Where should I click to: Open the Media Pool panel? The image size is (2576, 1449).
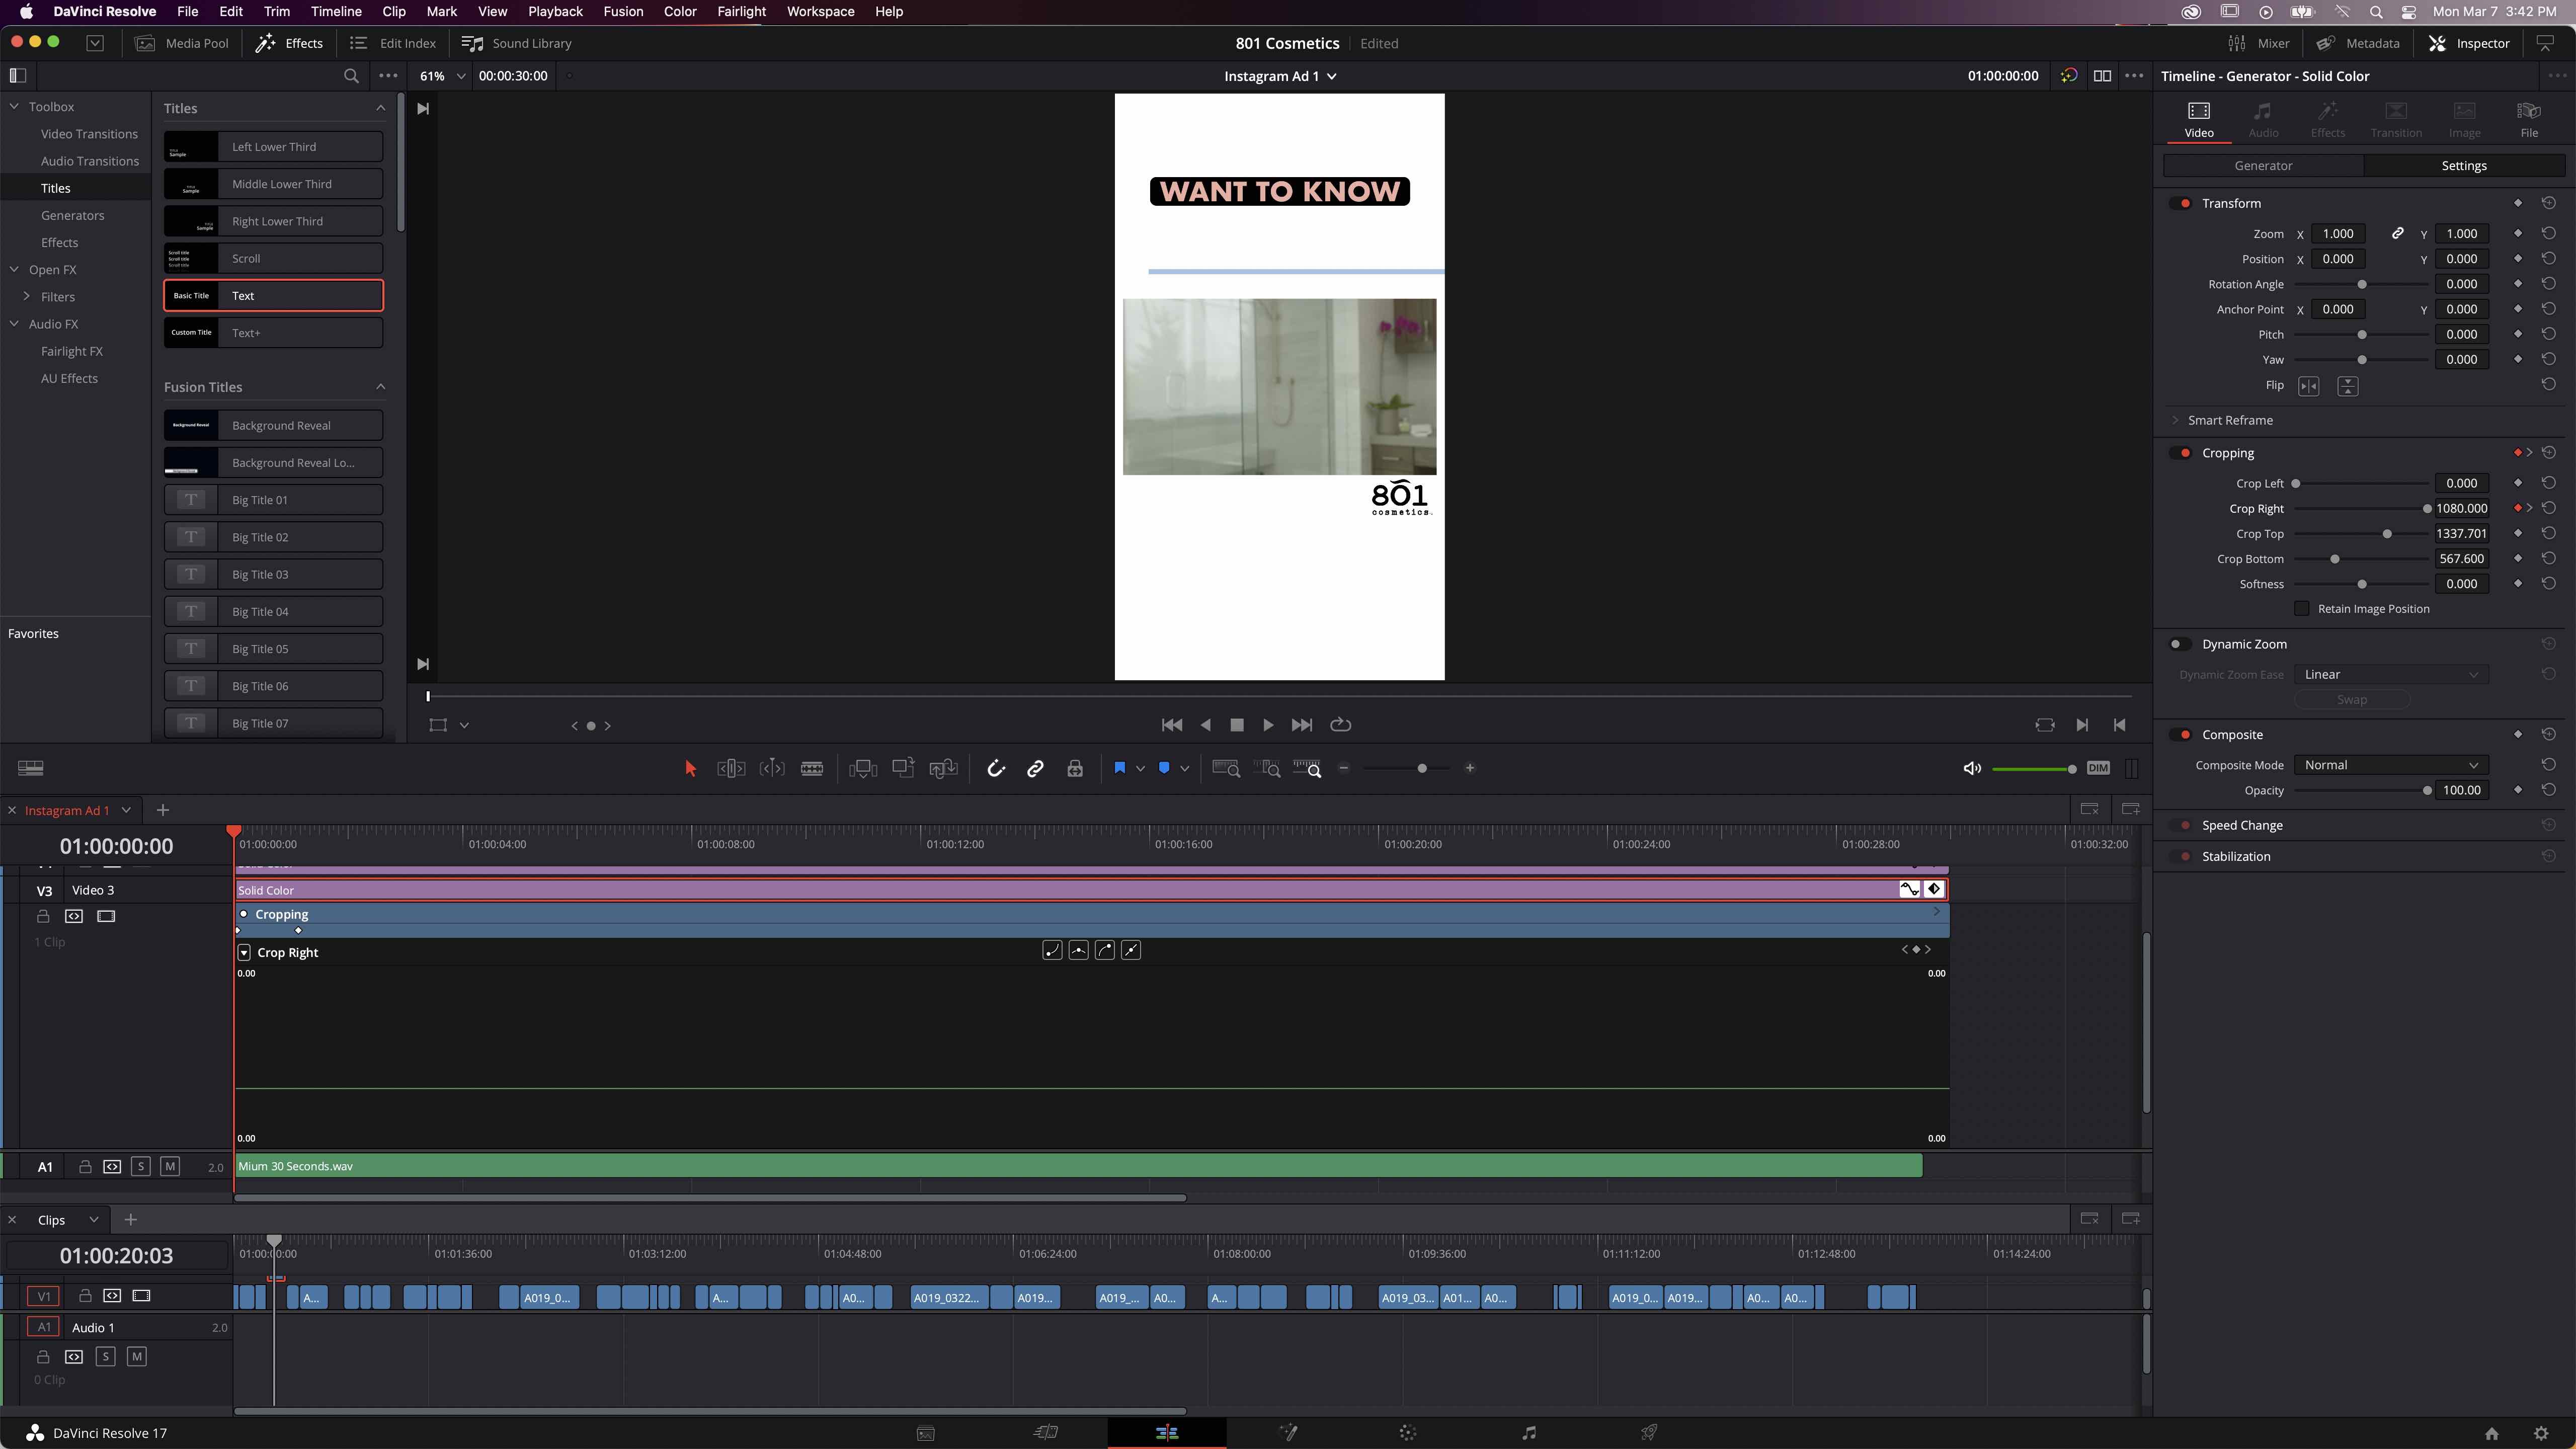click(182, 43)
